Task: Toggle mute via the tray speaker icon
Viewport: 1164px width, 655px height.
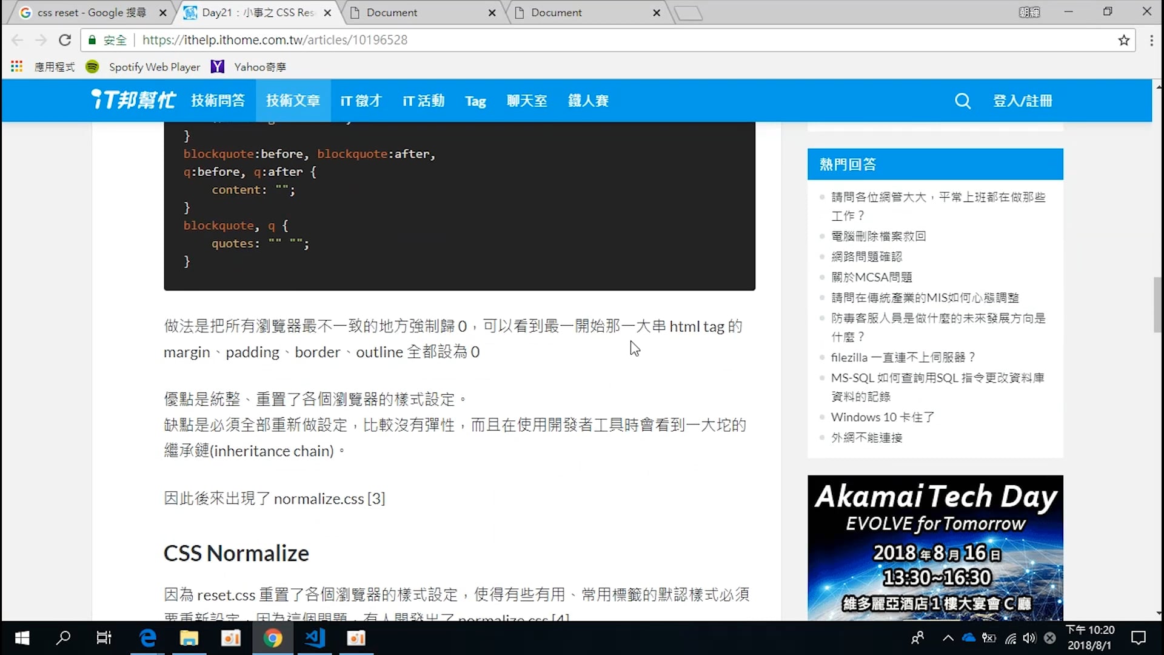Action: [1029, 637]
